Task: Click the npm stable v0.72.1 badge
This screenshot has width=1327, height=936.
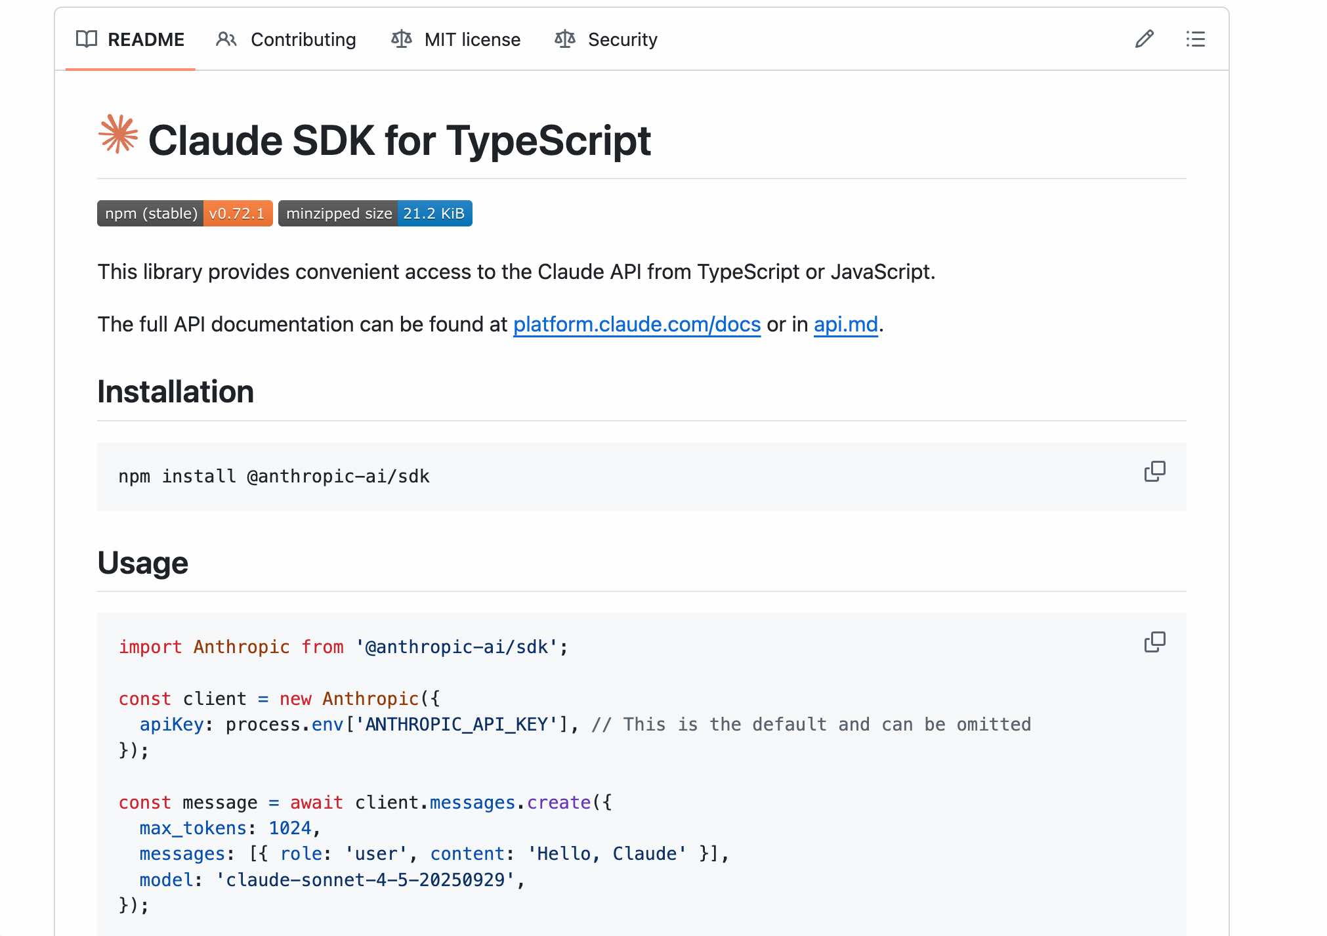Action: coord(184,213)
